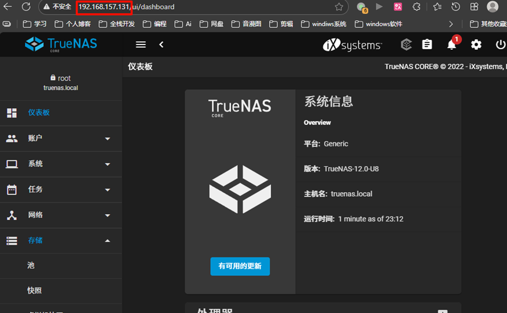Open the 编程 bookmarks folder

pos(155,24)
